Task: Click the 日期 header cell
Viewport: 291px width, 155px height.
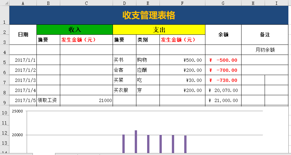Action: 23,34
